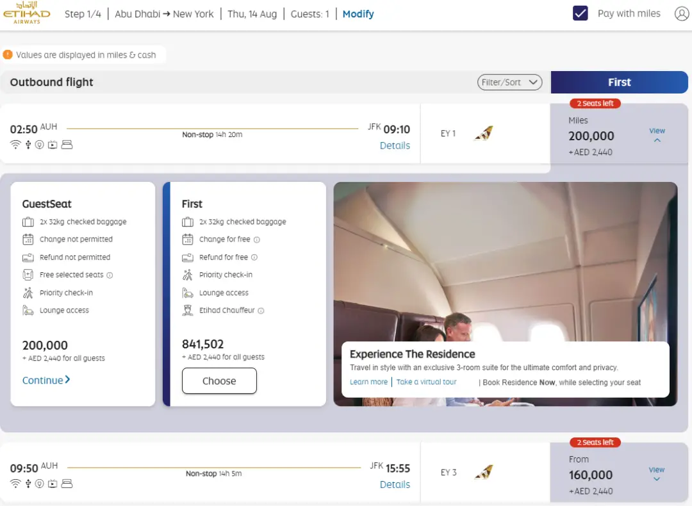Click info icon next to Etihad Chauffeur
The width and height of the screenshot is (692, 506).
coord(261,311)
